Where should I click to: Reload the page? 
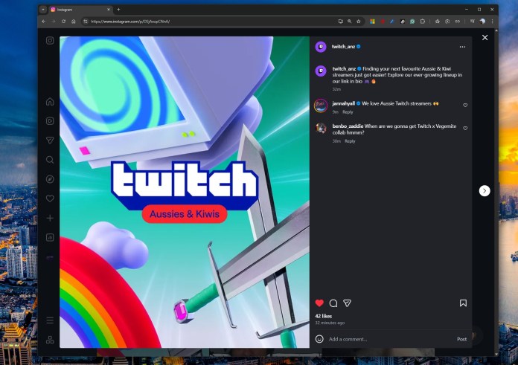tap(63, 22)
